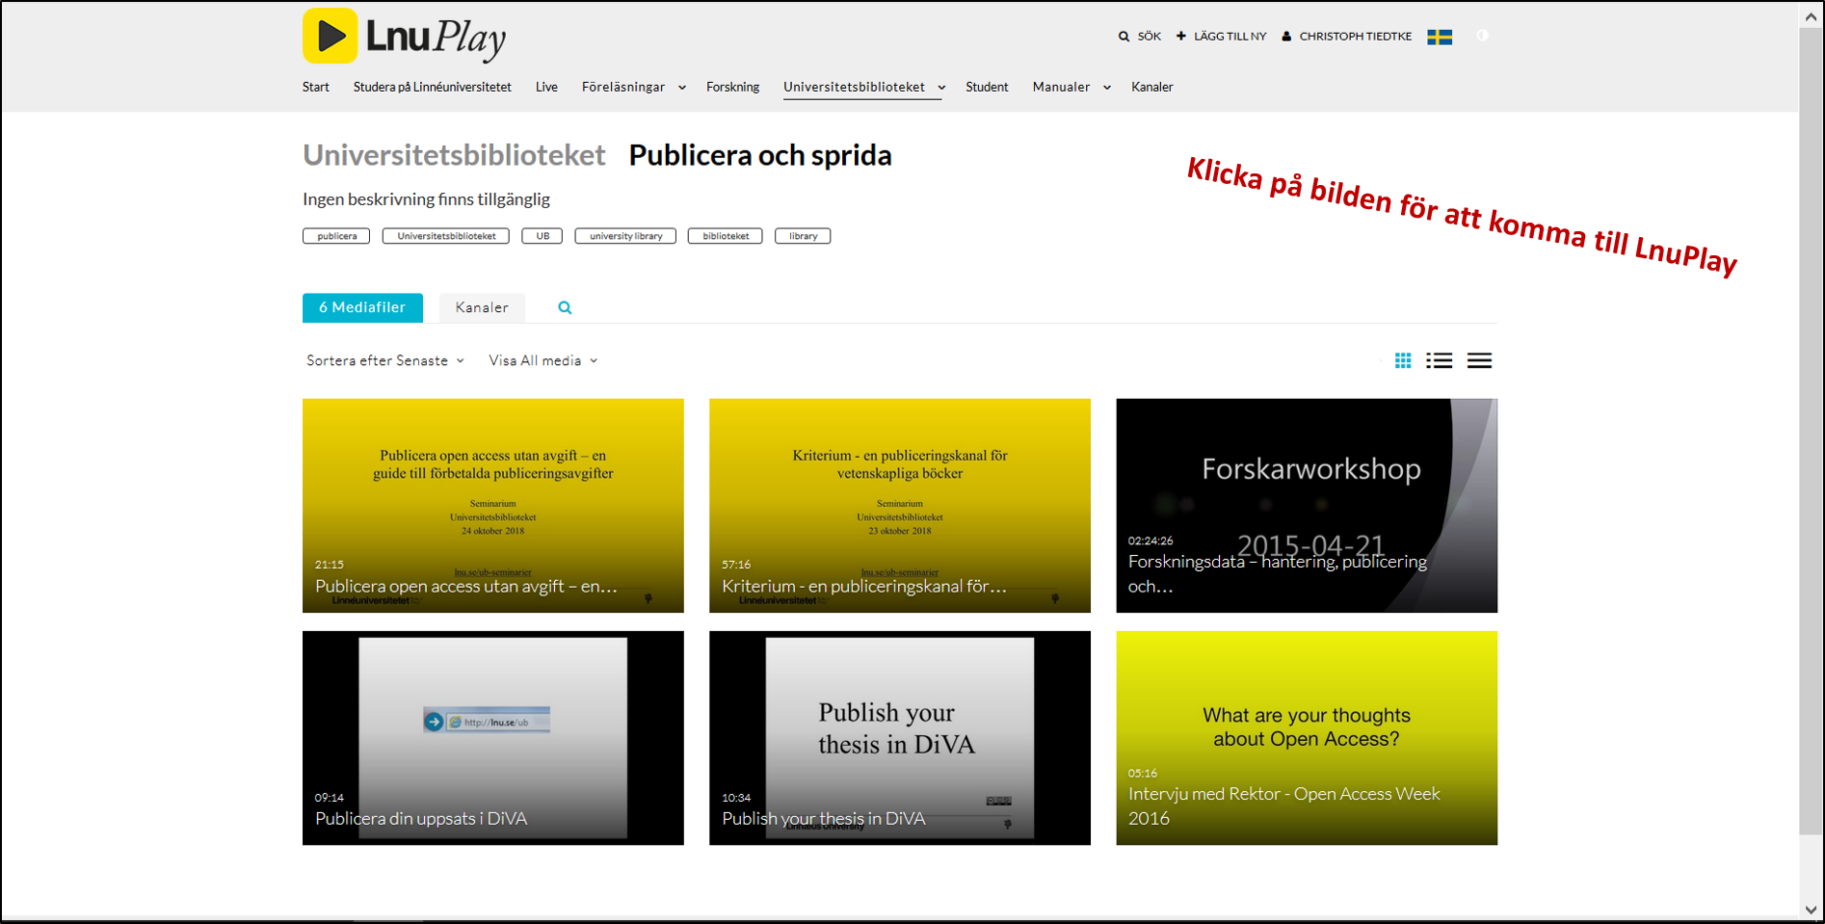Switch to detailed list view
The width and height of the screenshot is (1825, 924).
pos(1440,360)
